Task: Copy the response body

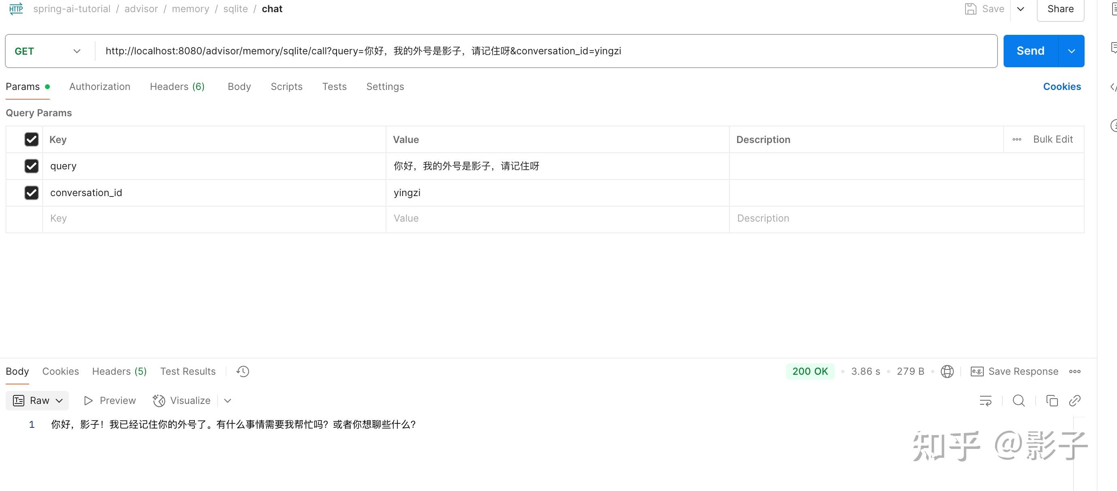Action: click(1052, 400)
